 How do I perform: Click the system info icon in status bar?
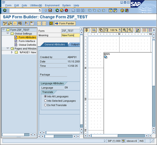(123, 141)
